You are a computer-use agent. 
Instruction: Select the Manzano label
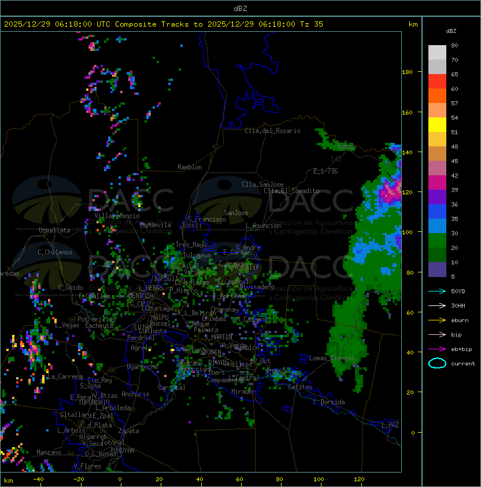pyautogui.click(x=49, y=452)
